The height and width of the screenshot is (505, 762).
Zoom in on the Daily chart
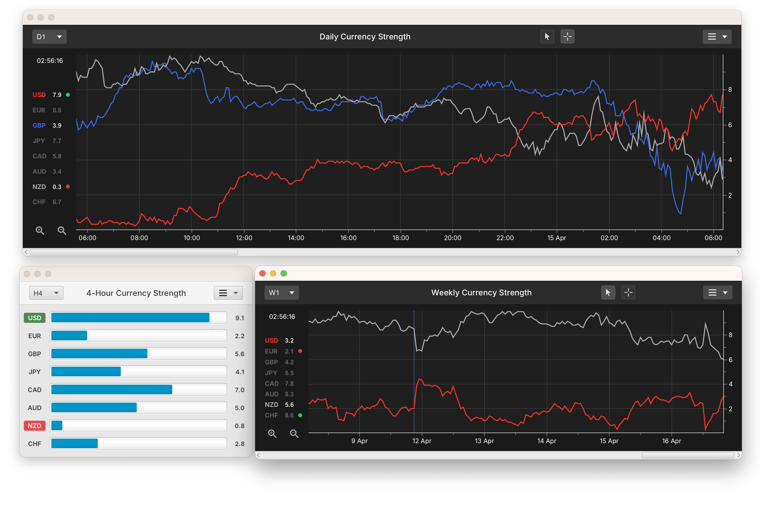coord(40,230)
